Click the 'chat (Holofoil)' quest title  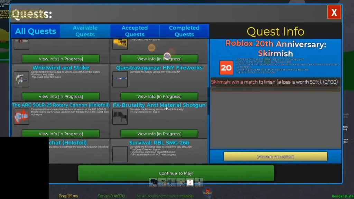coord(68,143)
